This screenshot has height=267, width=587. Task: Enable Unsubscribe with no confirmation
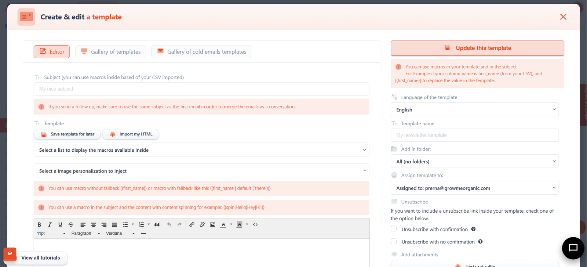(x=394, y=241)
